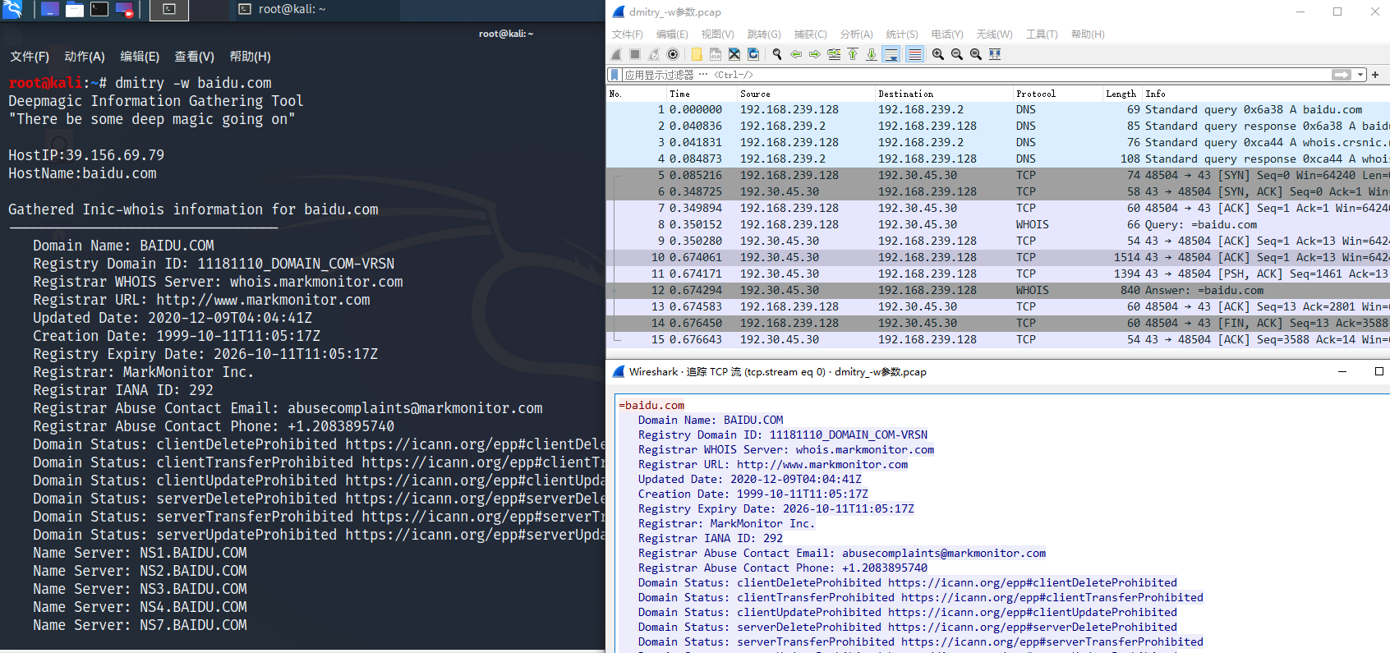Open display filter bookmark icon
The height and width of the screenshot is (653, 1390).
click(x=615, y=75)
